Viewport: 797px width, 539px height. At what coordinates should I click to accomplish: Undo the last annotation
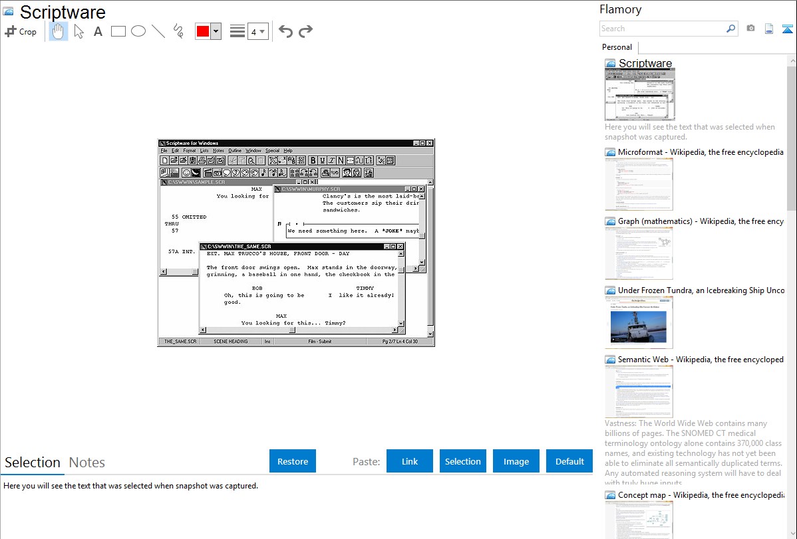click(x=285, y=31)
